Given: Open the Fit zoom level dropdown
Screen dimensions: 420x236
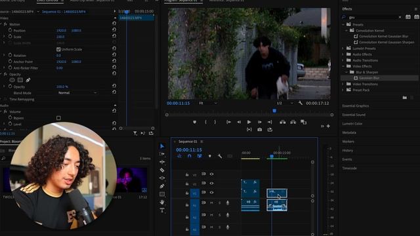Looking at the screenshot, I should [208, 103].
